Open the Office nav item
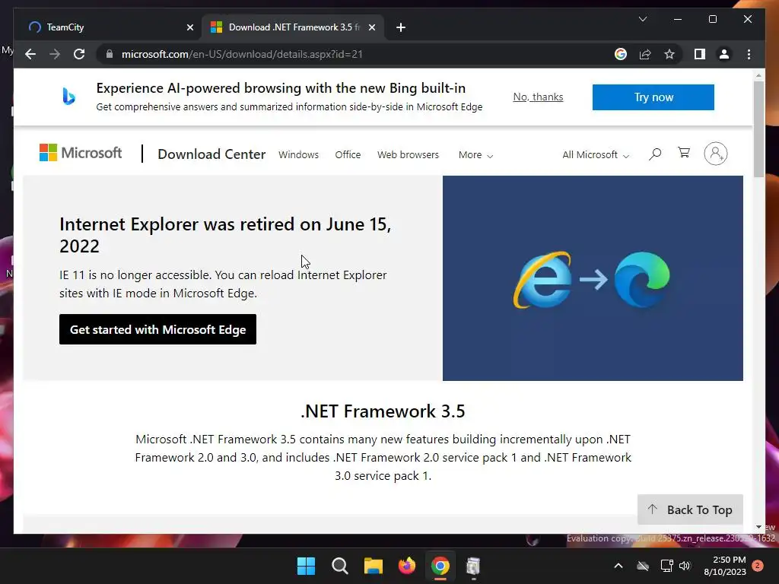The width and height of the screenshot is (779, 584). click(x=348, y=154)
